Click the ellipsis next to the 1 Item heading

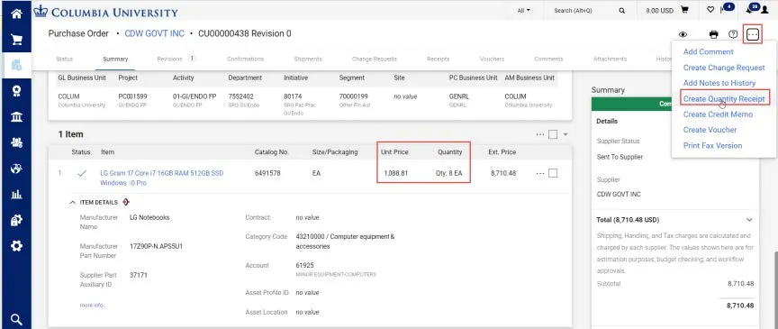[x=540, y=134]
